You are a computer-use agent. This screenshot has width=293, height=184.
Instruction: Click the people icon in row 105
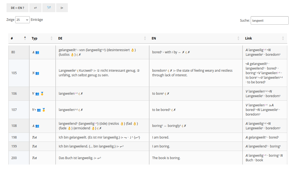pos(37,73)
